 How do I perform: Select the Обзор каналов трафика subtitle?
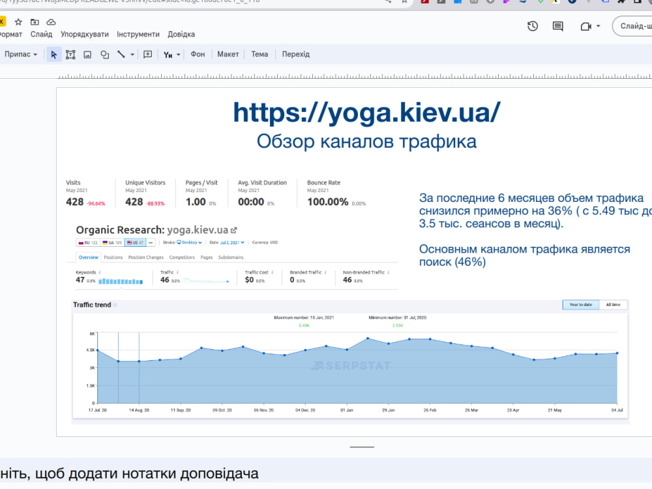click(x=366, y=141)
